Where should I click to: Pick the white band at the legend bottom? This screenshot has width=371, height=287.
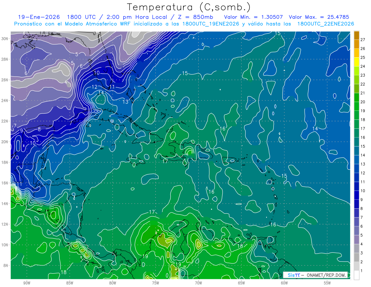(356, 275)
